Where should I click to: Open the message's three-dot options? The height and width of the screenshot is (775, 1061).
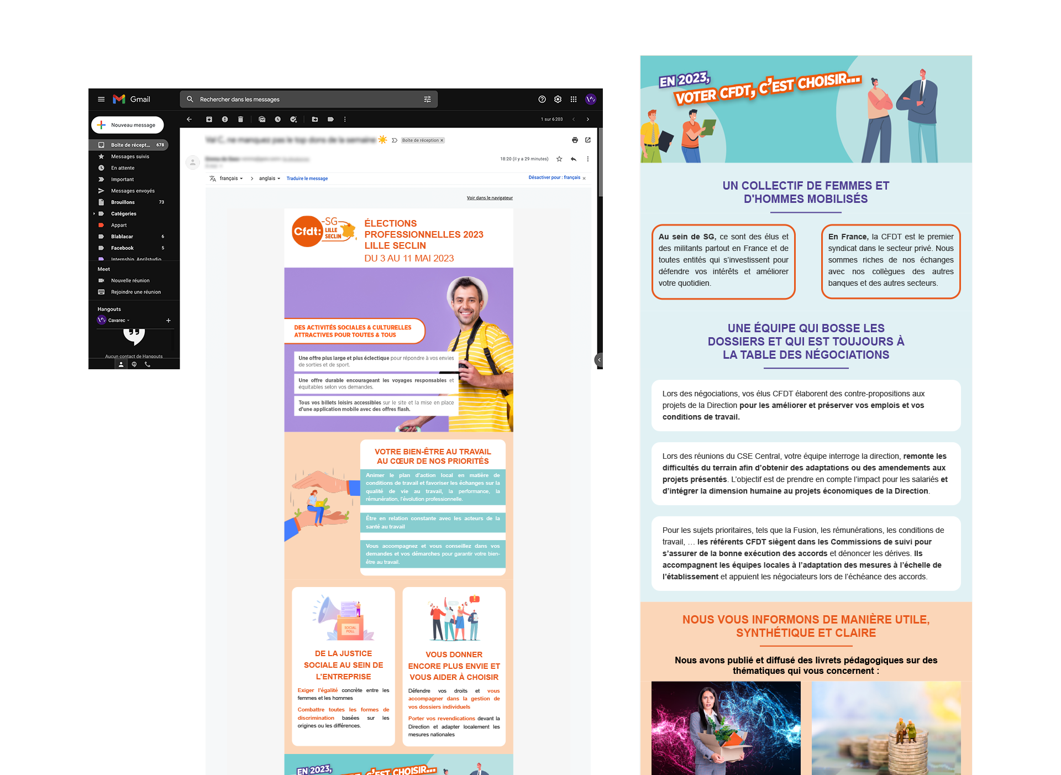pyautogui.click(x=588, y=159)
